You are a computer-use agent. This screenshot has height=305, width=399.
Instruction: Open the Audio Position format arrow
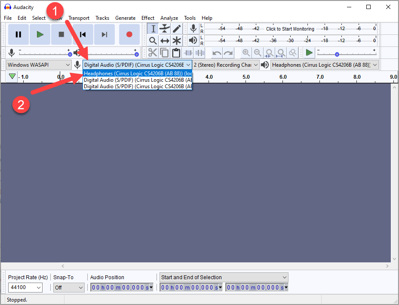coord(151,287)
